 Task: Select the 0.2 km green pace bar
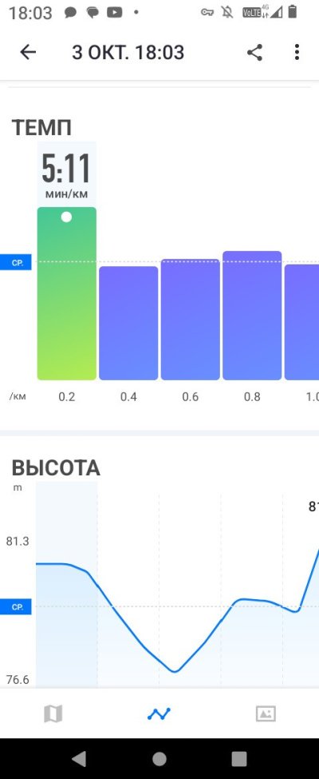[67, 293]
